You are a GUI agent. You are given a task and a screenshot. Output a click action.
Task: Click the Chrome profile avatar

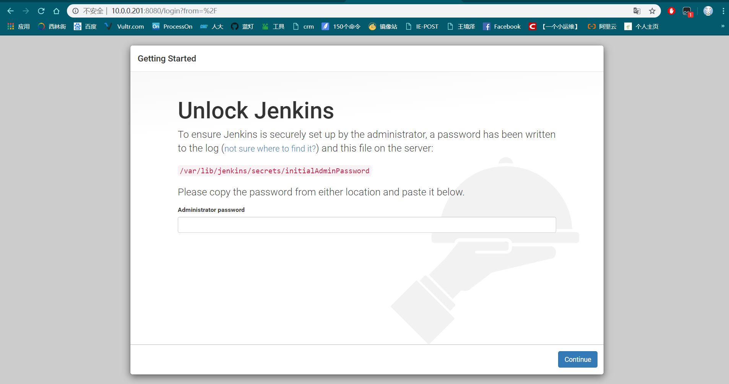(708, 11)
